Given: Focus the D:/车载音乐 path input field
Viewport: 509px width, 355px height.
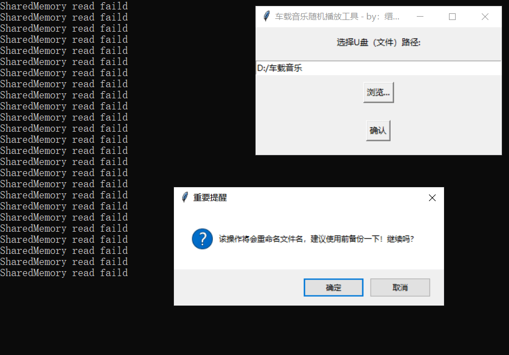Looking at the screenshot, I should [x=378, y=68].
